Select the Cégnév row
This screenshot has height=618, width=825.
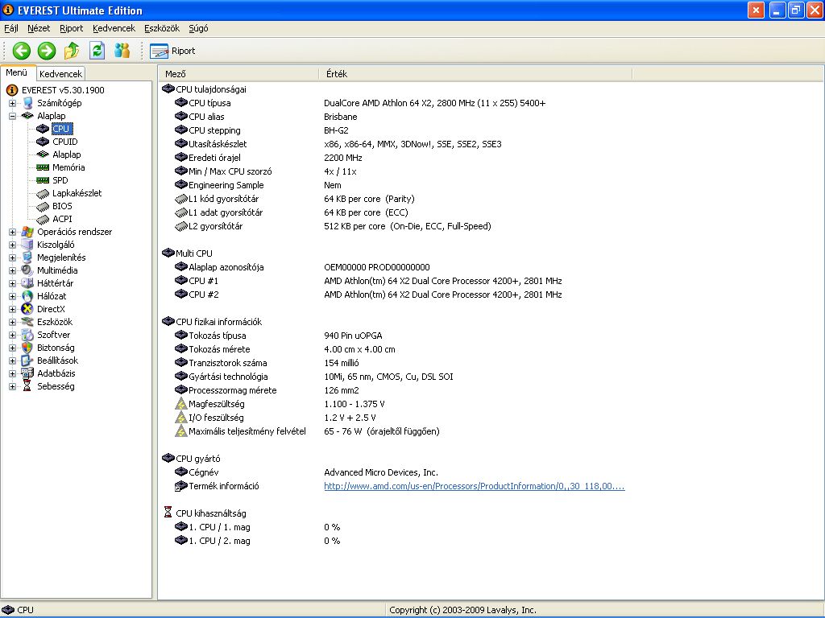point(307,472)
